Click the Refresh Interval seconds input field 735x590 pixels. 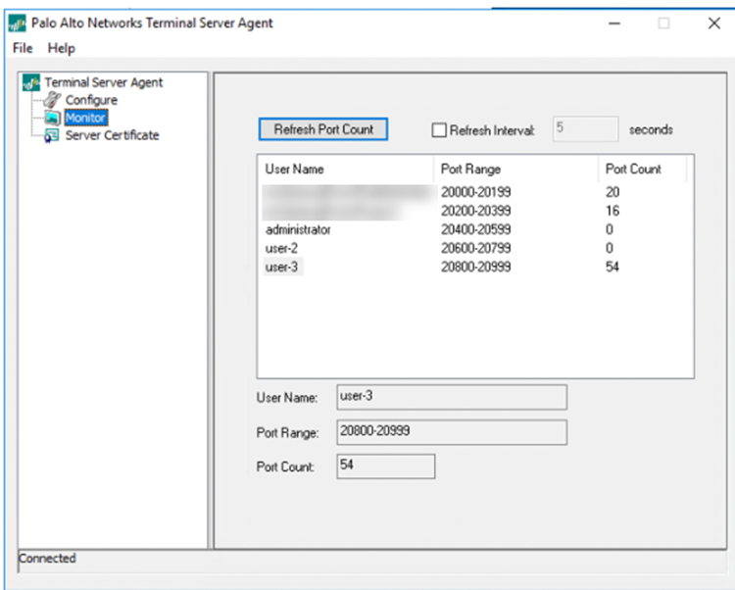pyautogui.click(x=585, y=129)
